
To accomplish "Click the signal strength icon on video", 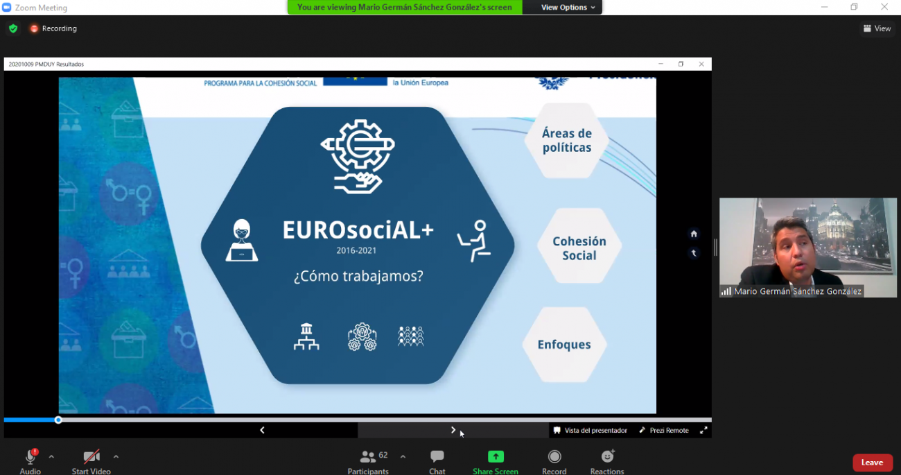I will click(x=726, y=291).
